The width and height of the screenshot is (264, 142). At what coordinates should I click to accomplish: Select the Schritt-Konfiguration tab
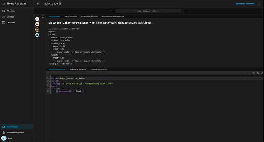click(x=57, y=69)
